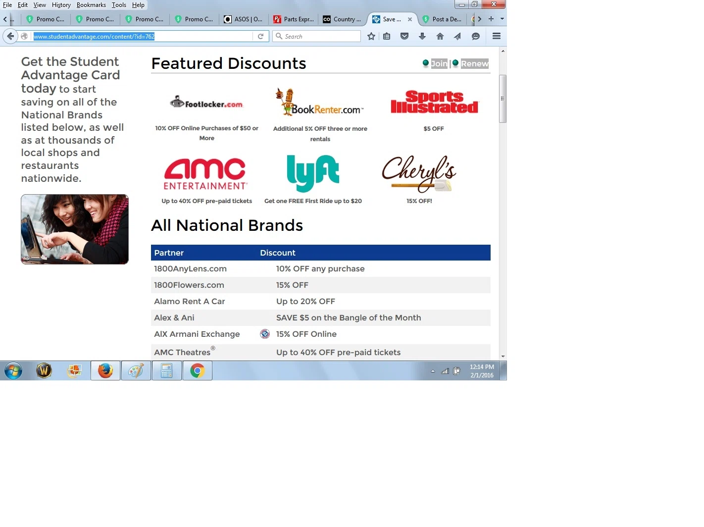Open the Downloads arrow icon
This screenshot has height=527, width=704.
(x=422, y=36)
